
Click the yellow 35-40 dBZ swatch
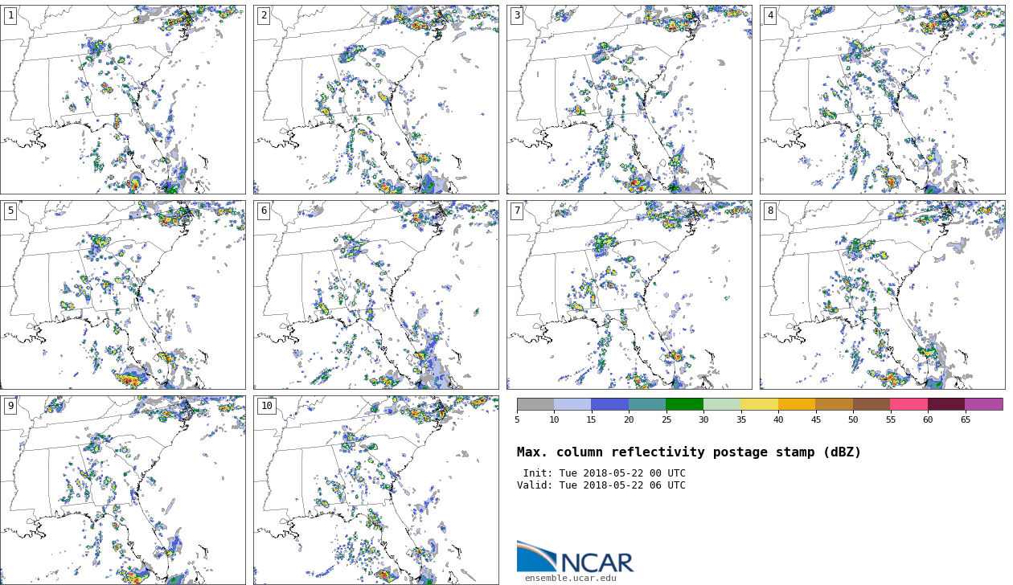[759, 404]
